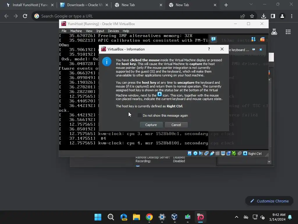This screenshot has width=298, height=224.
Task: Click the notification bell in system tray
Action: pos(290,217)
